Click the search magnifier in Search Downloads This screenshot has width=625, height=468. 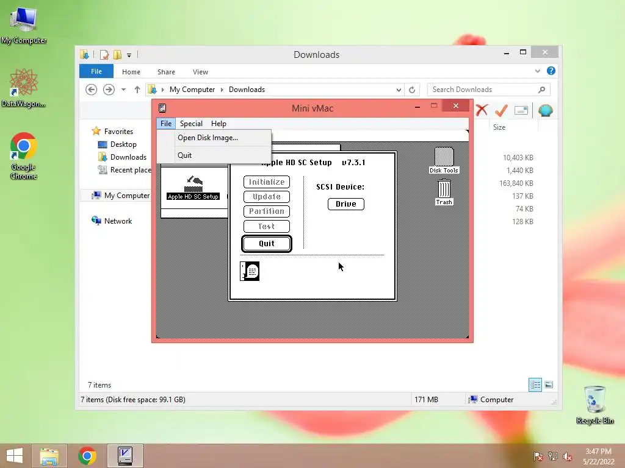tap(541, 90)
